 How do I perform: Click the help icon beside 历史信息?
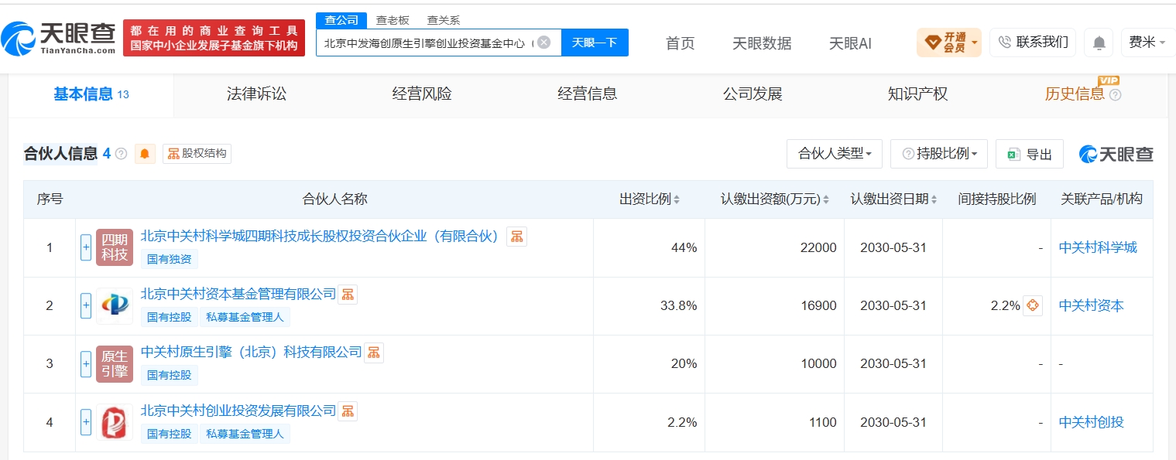coord(1115,95)
